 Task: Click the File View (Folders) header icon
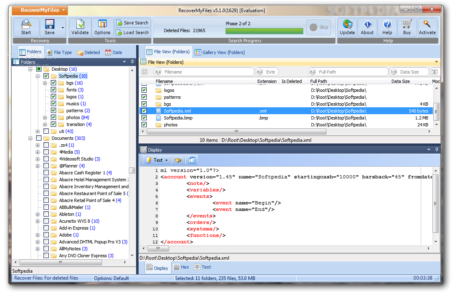[143, 62]
